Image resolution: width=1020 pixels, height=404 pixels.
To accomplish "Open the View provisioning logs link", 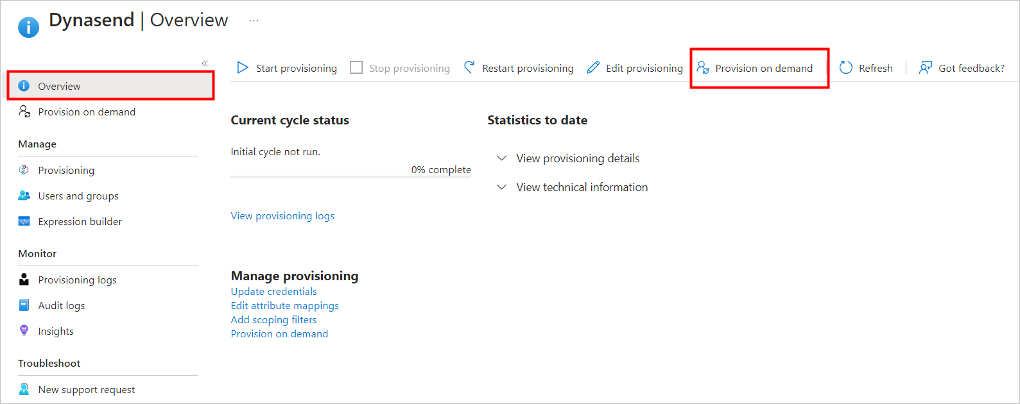I will coord(282,215).
